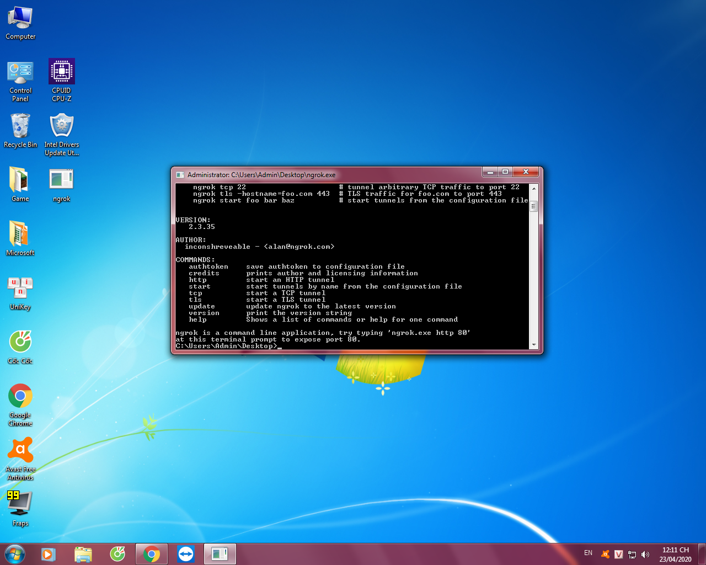Open the Avast Free Antivirus desktop icon

[x=20, y=451]
